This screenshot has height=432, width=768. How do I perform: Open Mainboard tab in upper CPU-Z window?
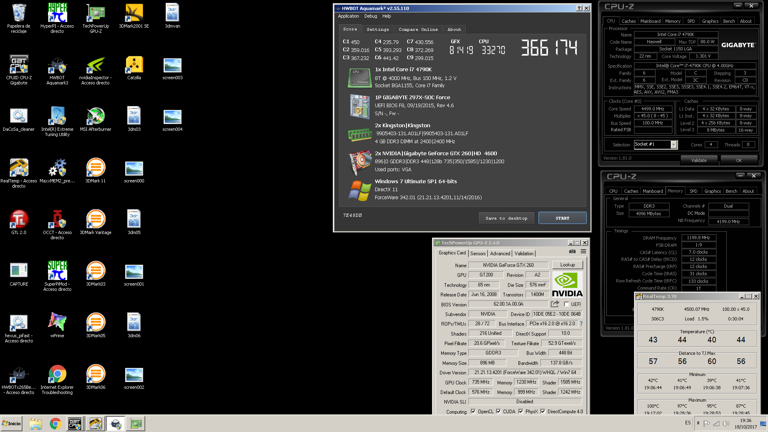click(x=650, y=21)
